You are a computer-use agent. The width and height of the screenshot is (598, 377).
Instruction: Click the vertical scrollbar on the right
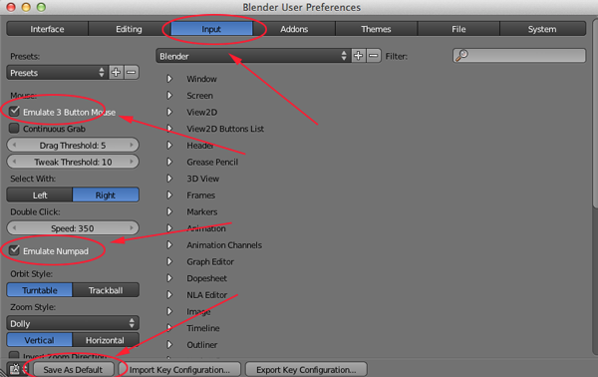pos(595,115)
